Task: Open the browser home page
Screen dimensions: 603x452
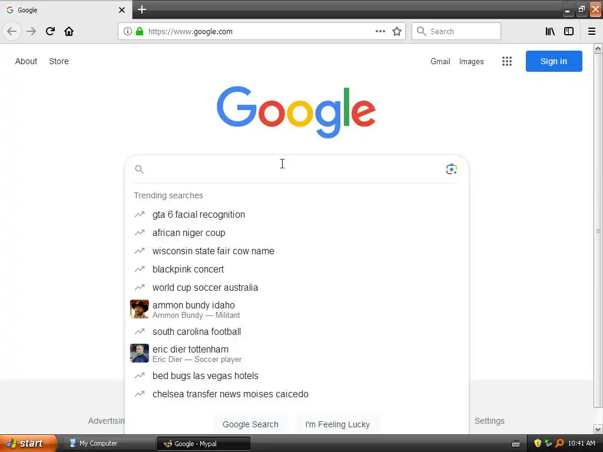Action: (69, 31)
